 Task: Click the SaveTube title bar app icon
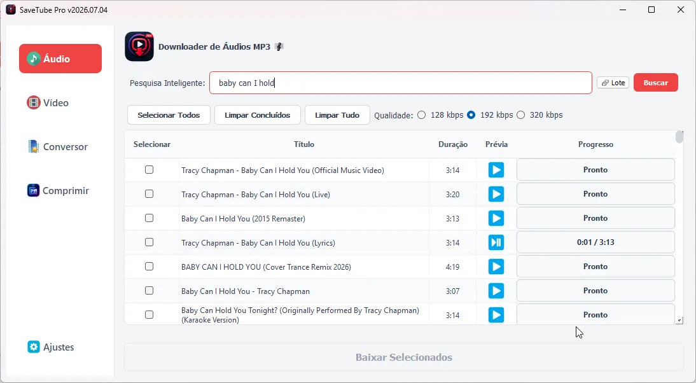[11, 10]
